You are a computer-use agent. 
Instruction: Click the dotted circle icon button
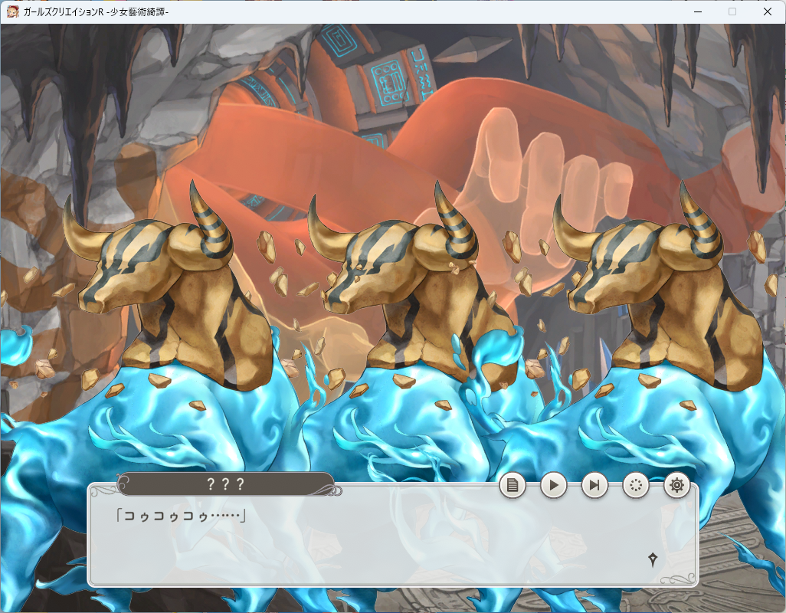coord(636,485)
